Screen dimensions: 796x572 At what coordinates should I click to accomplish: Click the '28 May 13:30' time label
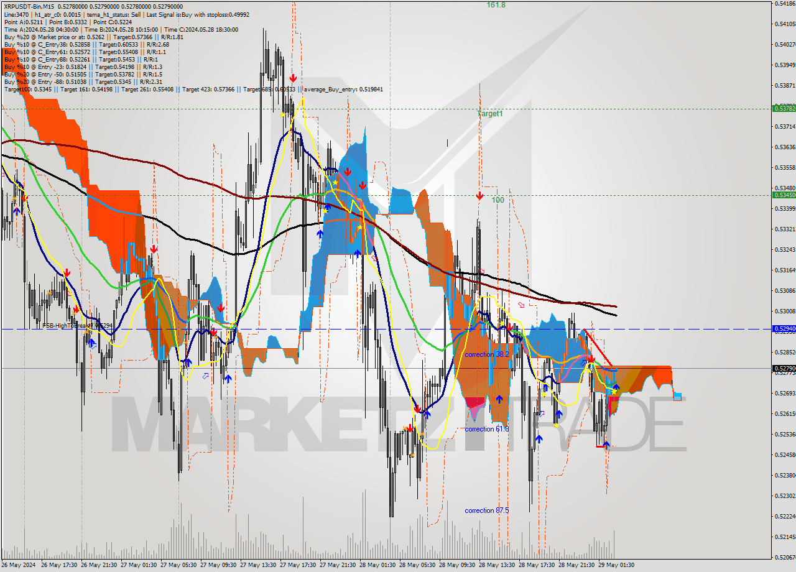click(497, 565)
